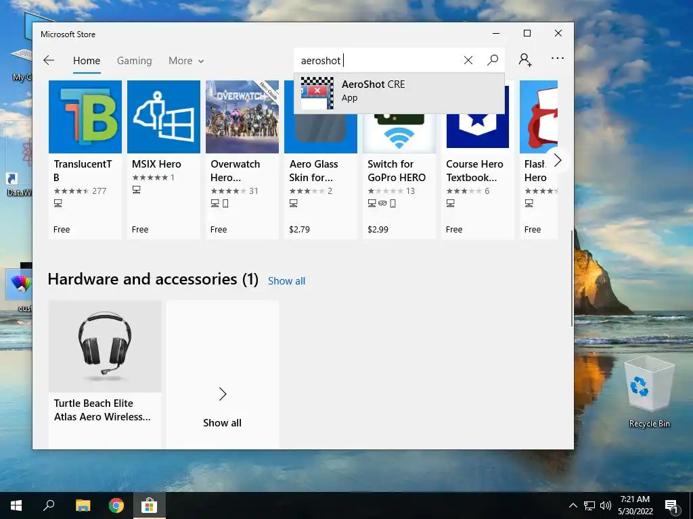This screenshot has height=519, width=693.
Task: Select the Recycle Bin desktop icon
Action: pos(649,393)
